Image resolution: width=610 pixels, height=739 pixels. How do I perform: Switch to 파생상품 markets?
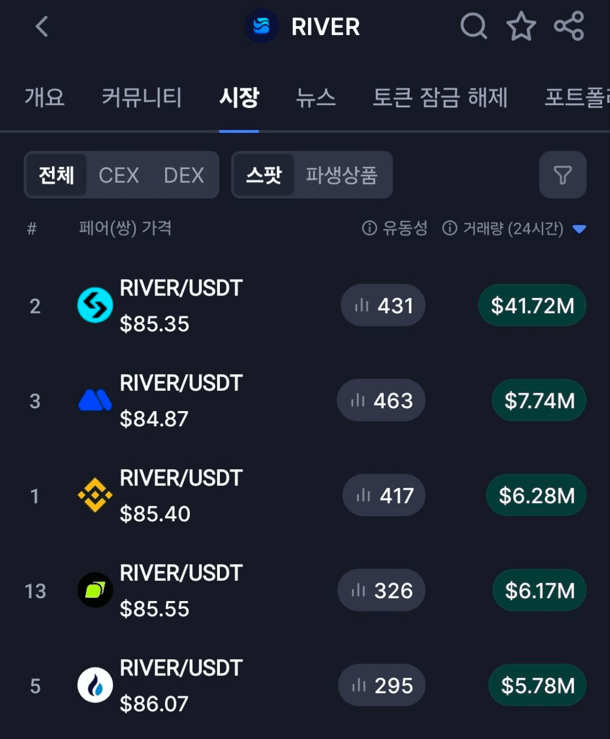(x=341, y=175)
